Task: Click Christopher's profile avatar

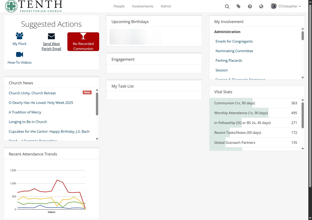Action: tap(274, 6)
